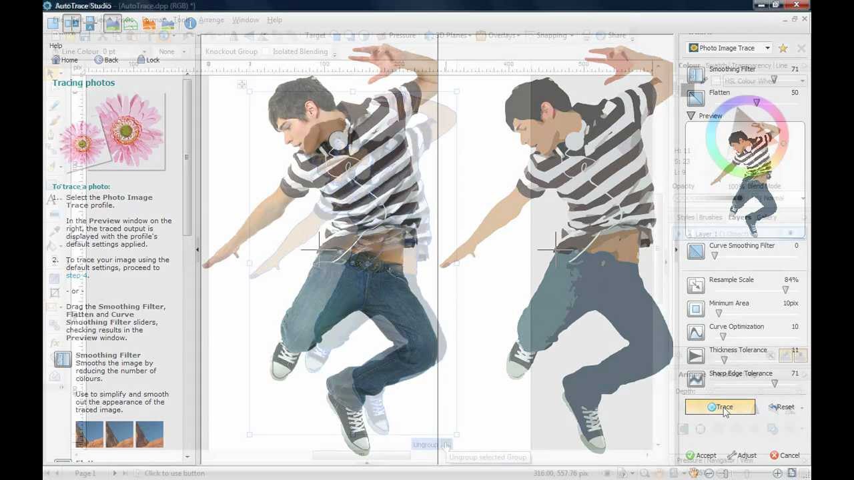The width and height of the screenshot is (854, 480).
Task: Click the Minimum Area slider handle
Action: (x=719, y=313)
